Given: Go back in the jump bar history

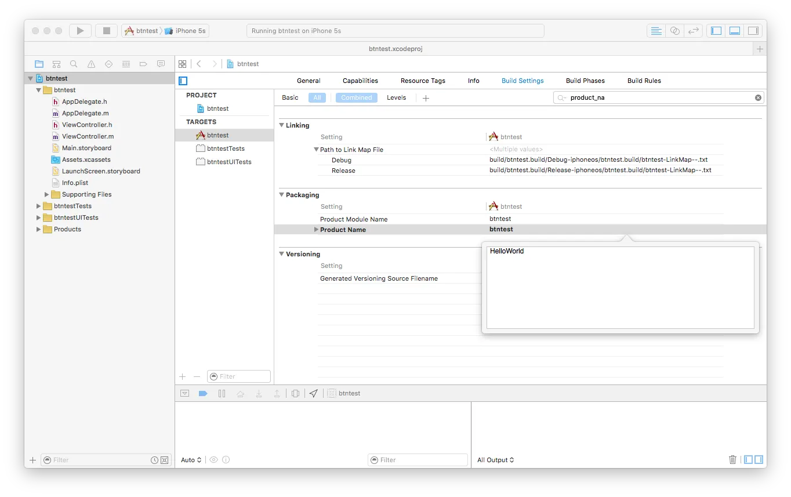Looking at the screenshot, I should tap(199, 64).
